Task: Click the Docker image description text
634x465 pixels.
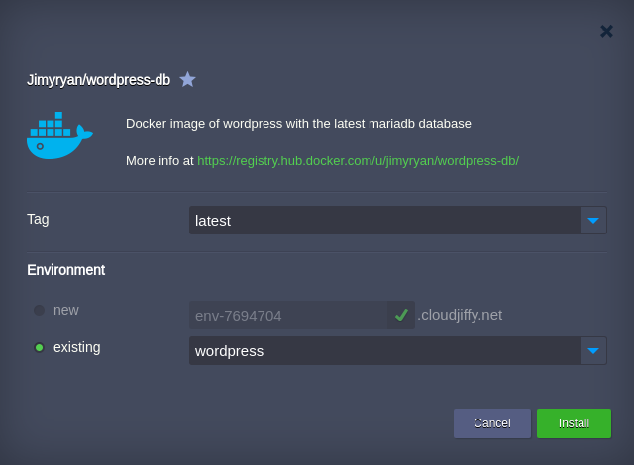Action: [298, 124]
